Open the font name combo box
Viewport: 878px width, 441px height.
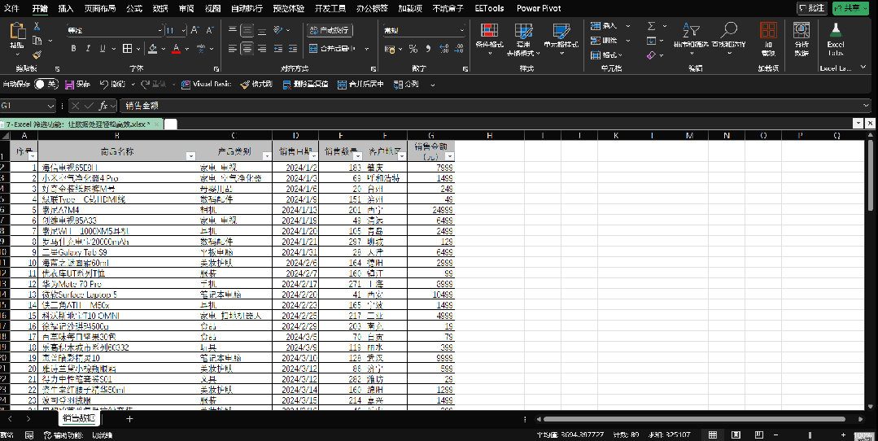114,30
